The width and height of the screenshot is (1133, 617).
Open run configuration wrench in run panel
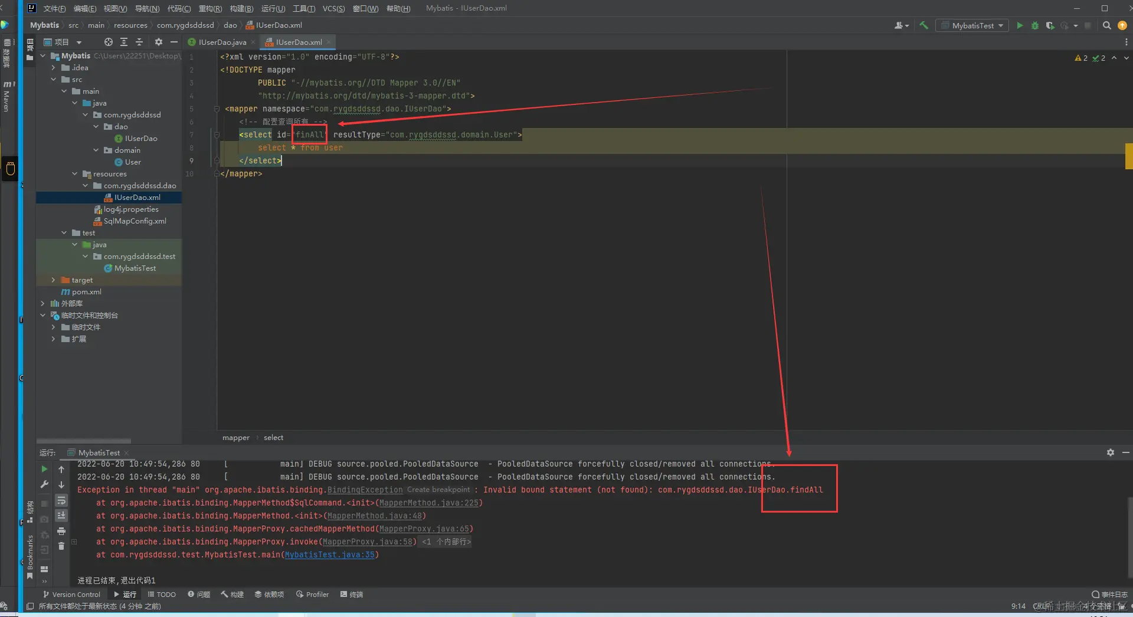(x=44, y=484)
